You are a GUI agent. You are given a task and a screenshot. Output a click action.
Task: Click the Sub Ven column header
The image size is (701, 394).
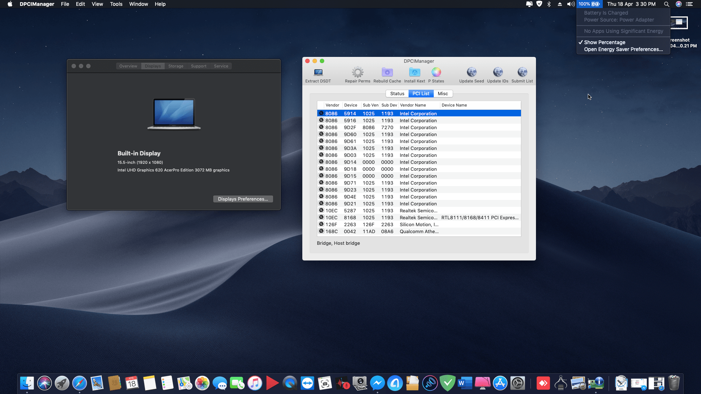pyautogui.click(x=370, y=105)
